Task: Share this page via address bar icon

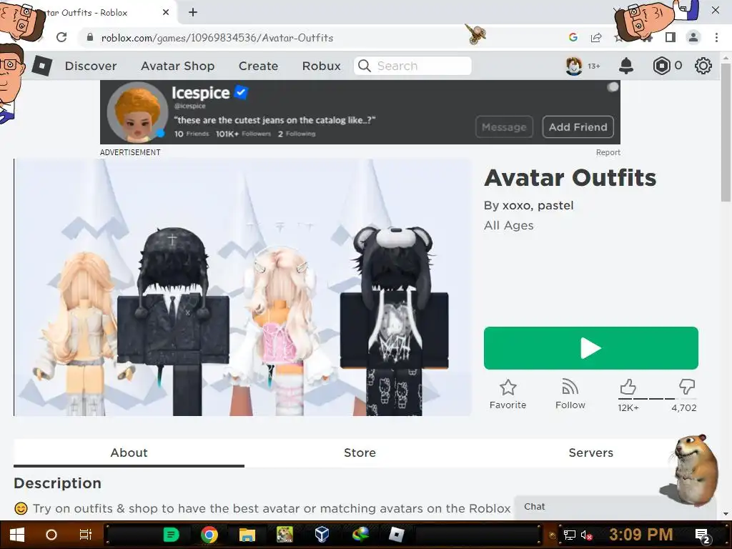Action: 596,37
